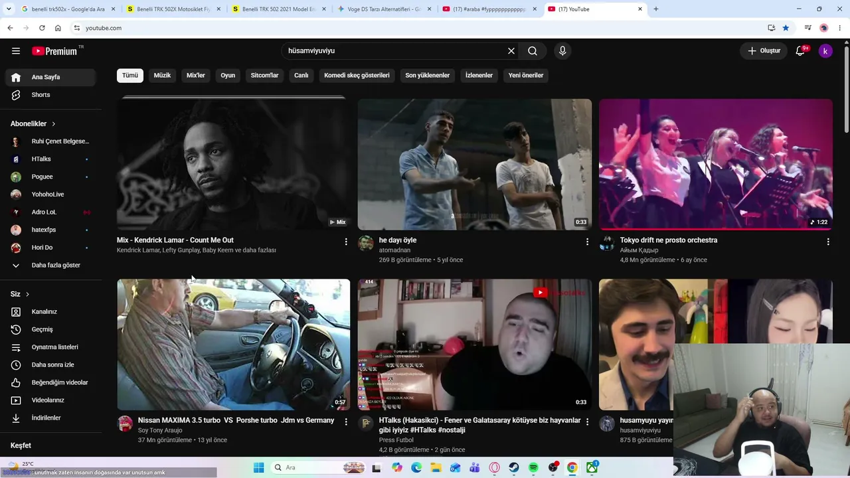The width and height of the screenshot is (850, 478).
Task: Select the Canlı filter chip
Action: (x=301, y=76)
